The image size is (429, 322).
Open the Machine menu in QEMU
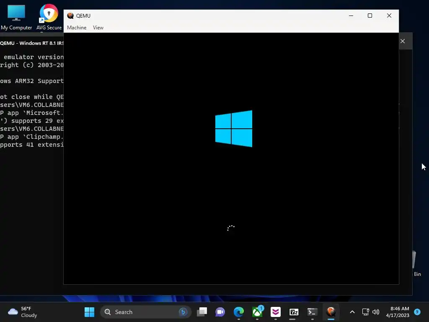point(77,28)
